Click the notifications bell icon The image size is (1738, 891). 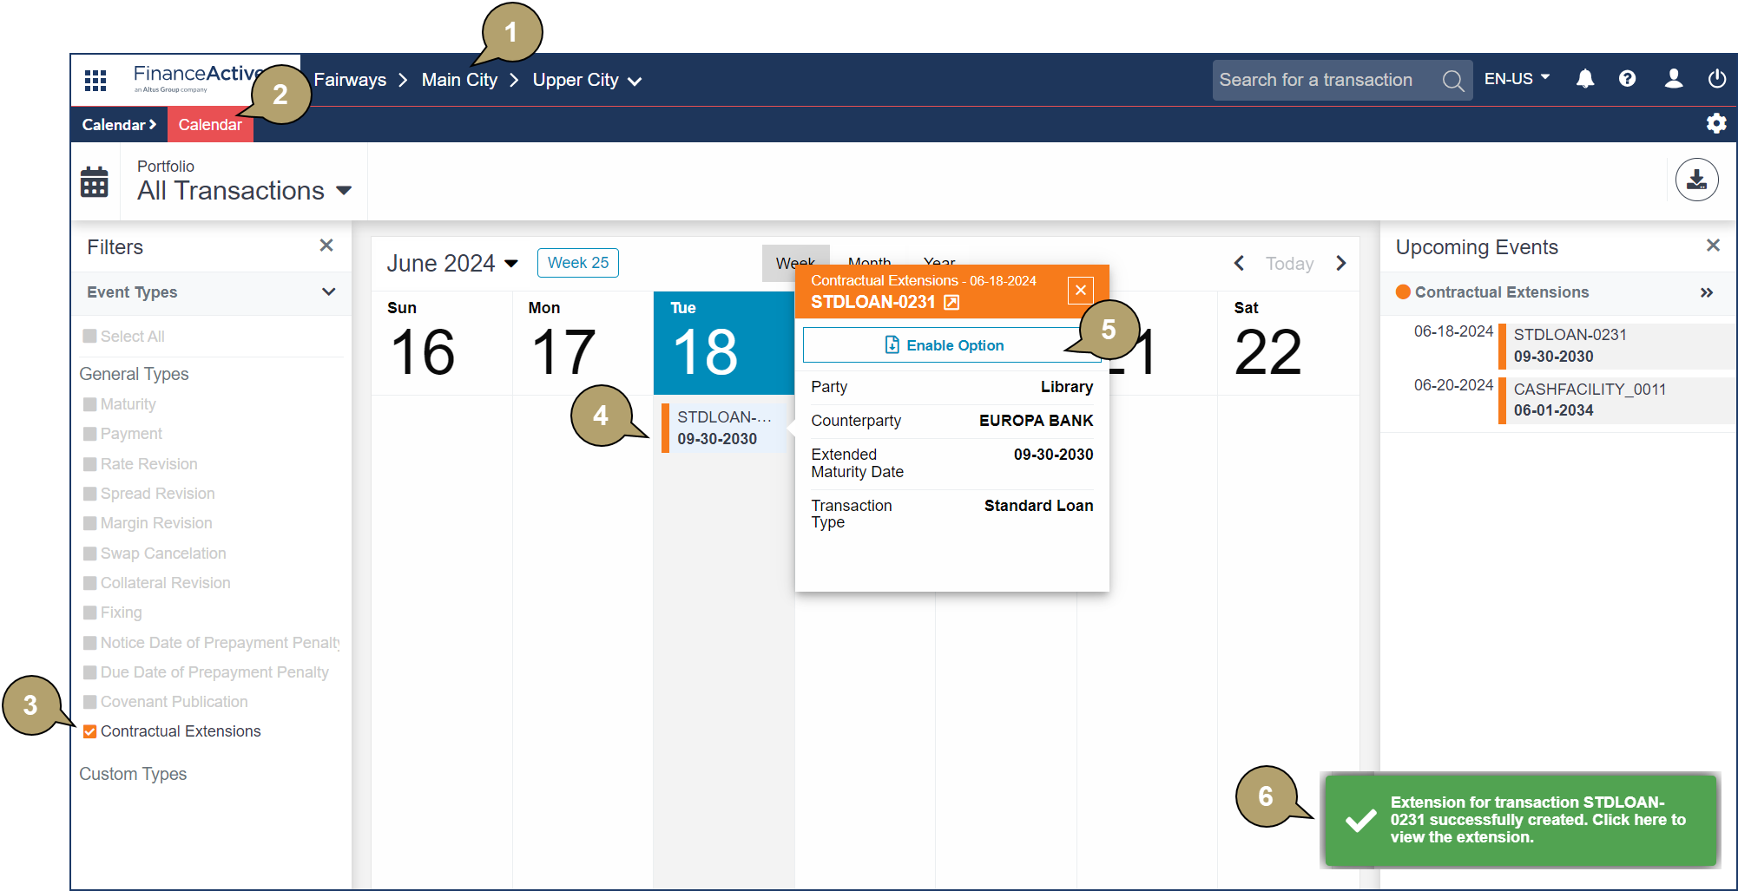tap(1584, 79)
